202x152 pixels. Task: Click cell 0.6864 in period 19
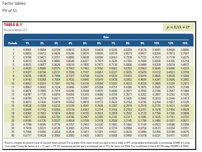pyautogui.click(x=42, y=117)
